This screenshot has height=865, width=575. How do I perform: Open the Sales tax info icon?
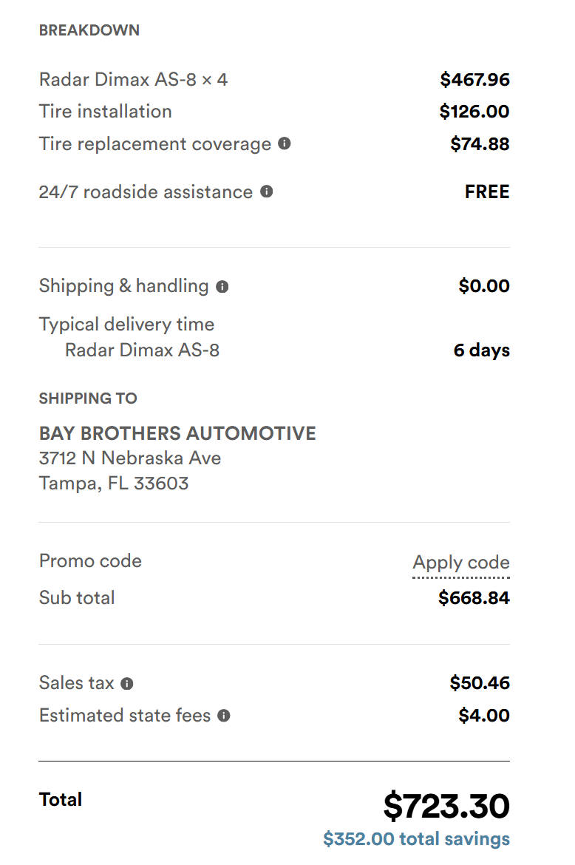pos(127,684)
